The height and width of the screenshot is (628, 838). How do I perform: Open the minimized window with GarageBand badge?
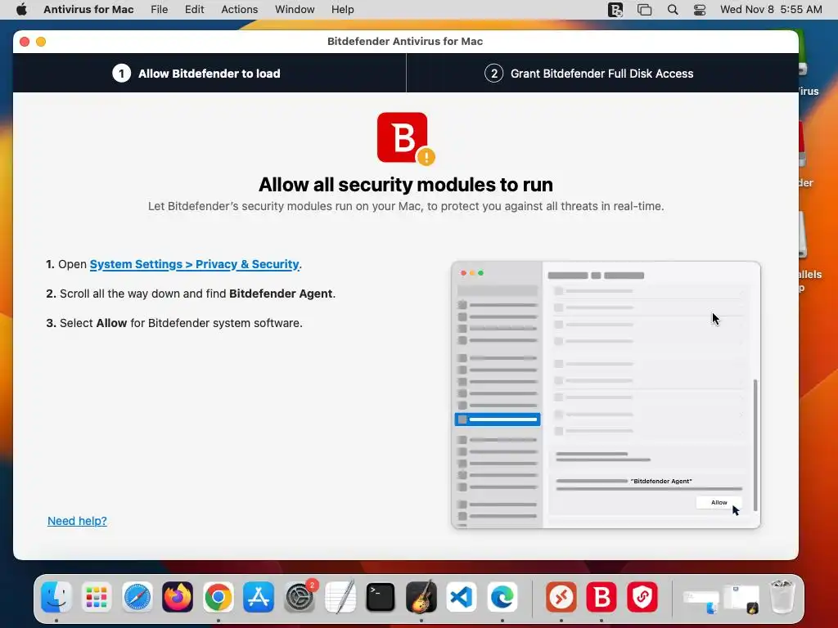pyautogui.click(x=741, y=599)
